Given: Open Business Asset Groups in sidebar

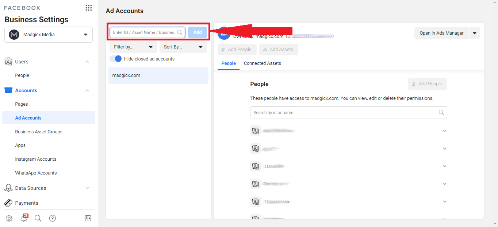Looking at the screenshot, I should tap(39, 132).
